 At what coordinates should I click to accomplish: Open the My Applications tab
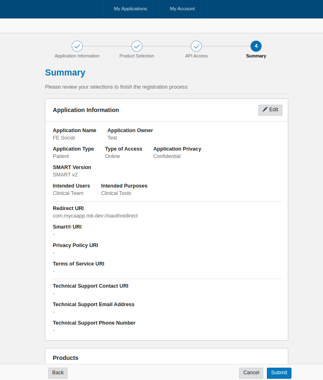(x=130, y=9)
